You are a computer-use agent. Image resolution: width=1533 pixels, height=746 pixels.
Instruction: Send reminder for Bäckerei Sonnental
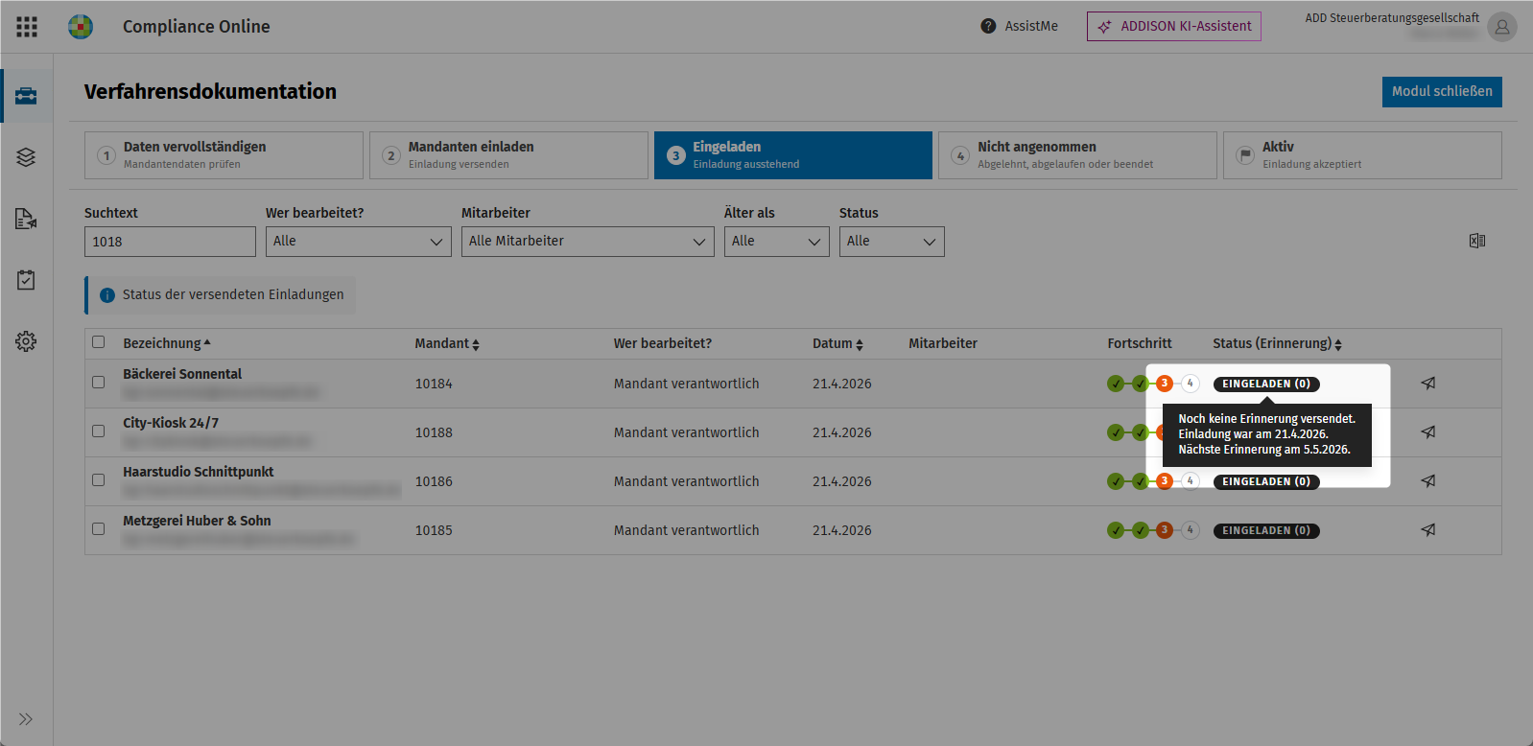pos(1428,384)
